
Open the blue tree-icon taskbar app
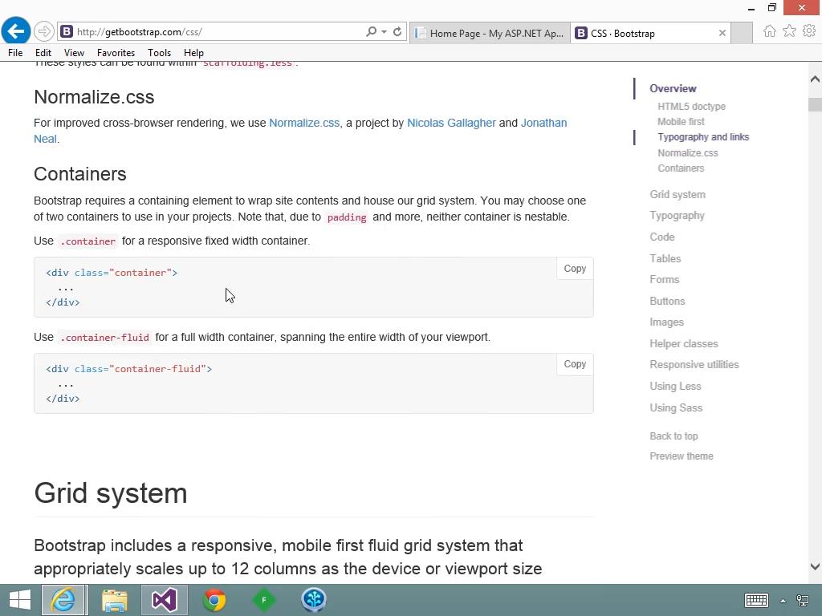(x=314, y=600)
